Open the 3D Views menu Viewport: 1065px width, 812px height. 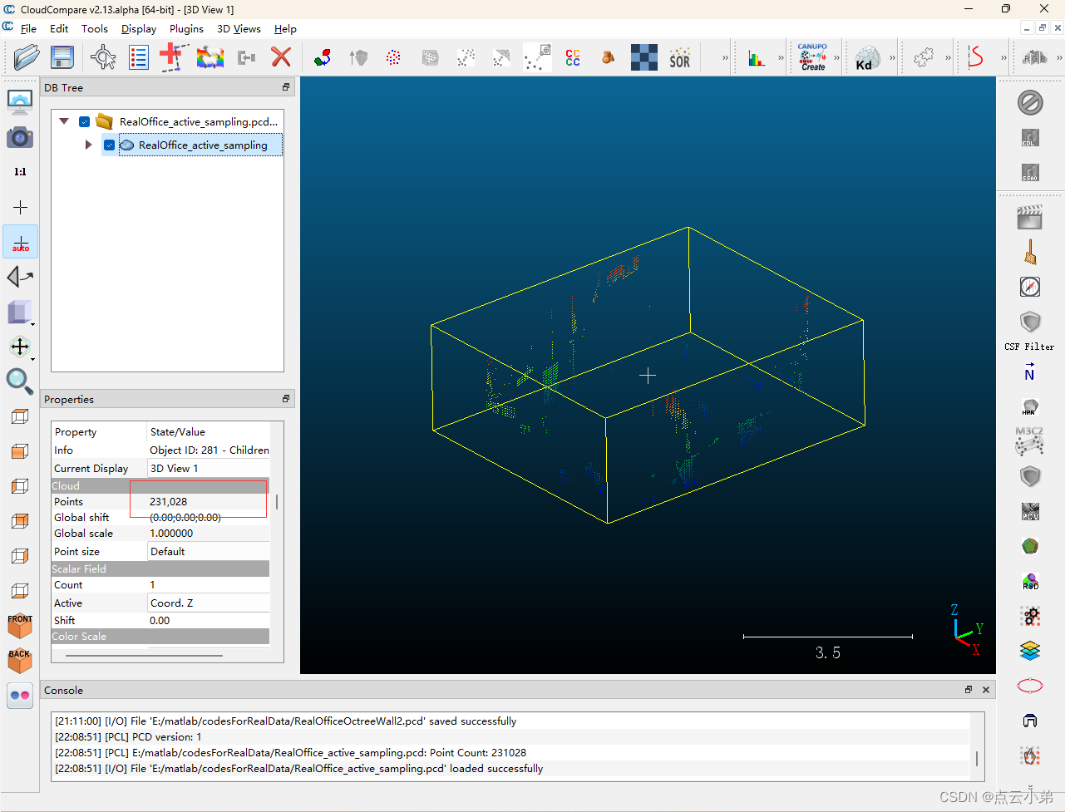click(239, 28)
